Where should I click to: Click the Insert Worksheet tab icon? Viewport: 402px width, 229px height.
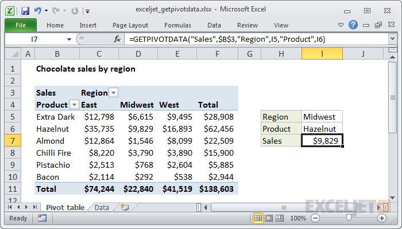pos(125,207)
